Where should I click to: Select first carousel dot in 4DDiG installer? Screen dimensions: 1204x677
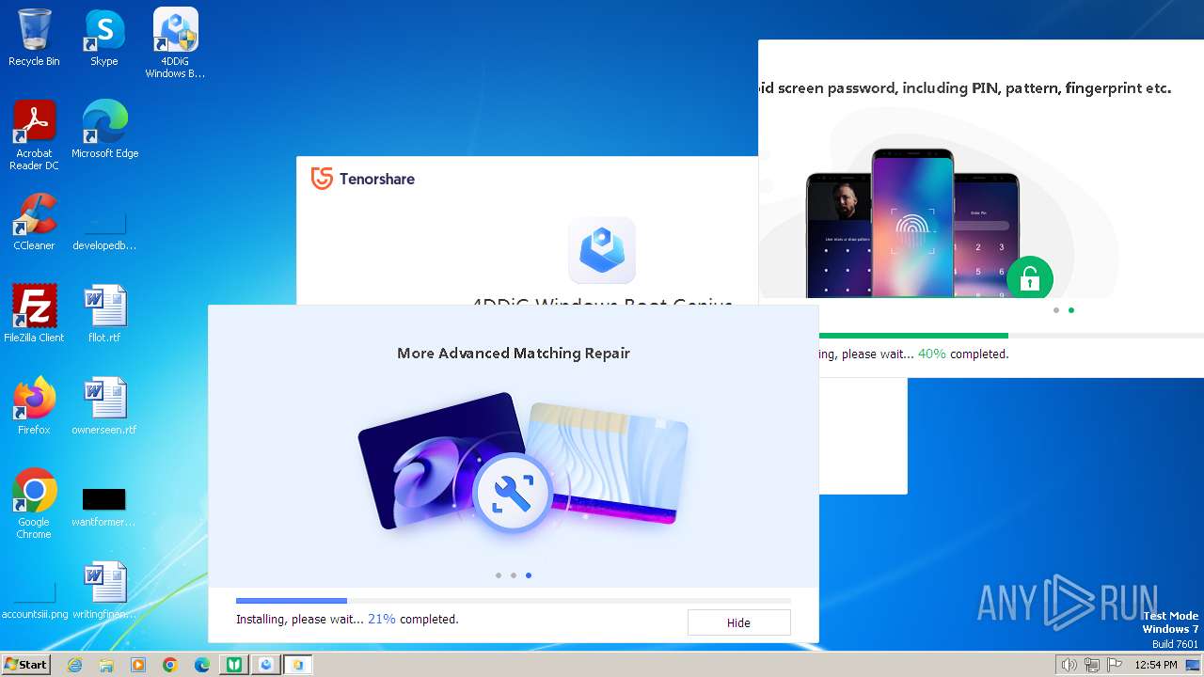[499, 575]
